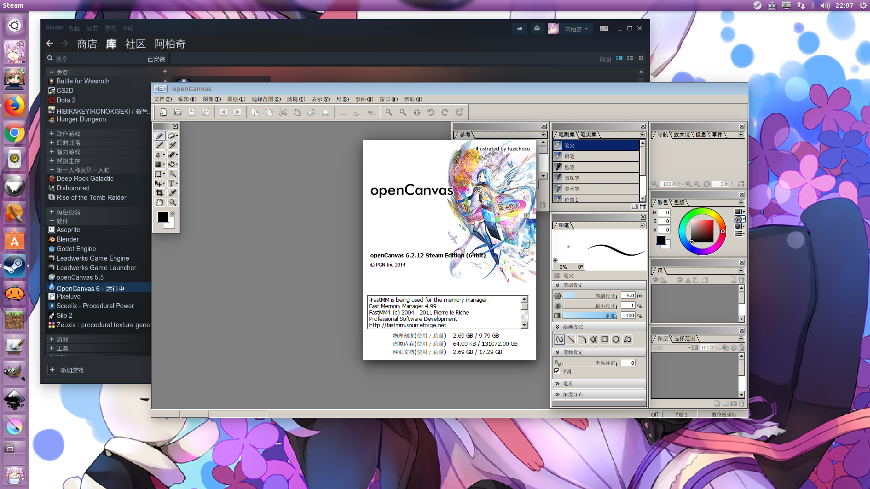Collapse the 笔刷设定 brush settings section
The height and width of the screenshot is (489, 870).
tap(557, 286)
